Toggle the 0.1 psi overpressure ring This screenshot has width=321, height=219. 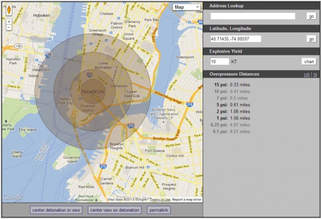tap(231, 131)
